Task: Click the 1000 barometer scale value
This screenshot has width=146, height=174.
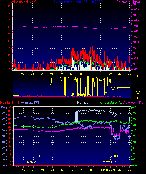Action: (x=136, y=42)
